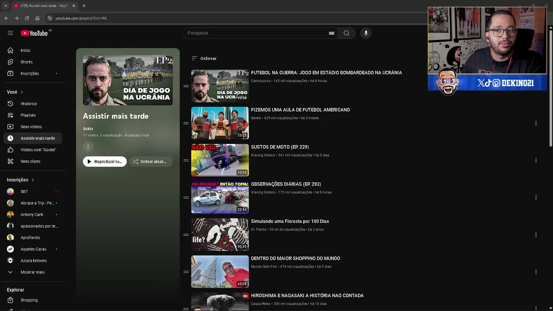Screen dimensions: 553x311
Task: Open SBT channel subscription
Action: [x=34, y=191]
